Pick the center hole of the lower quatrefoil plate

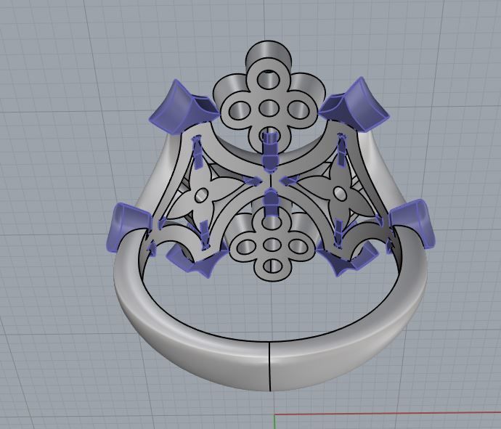click(272, 245)
